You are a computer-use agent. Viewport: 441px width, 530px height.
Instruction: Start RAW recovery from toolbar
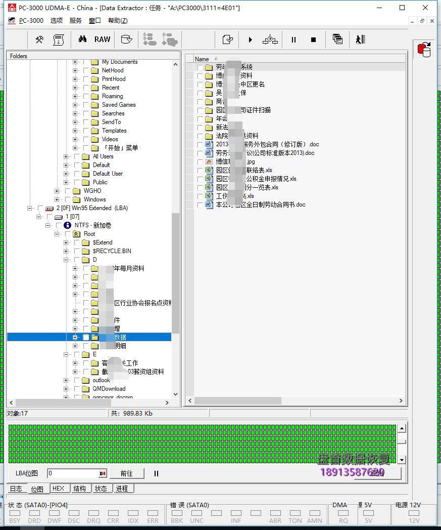coord(102,39)
